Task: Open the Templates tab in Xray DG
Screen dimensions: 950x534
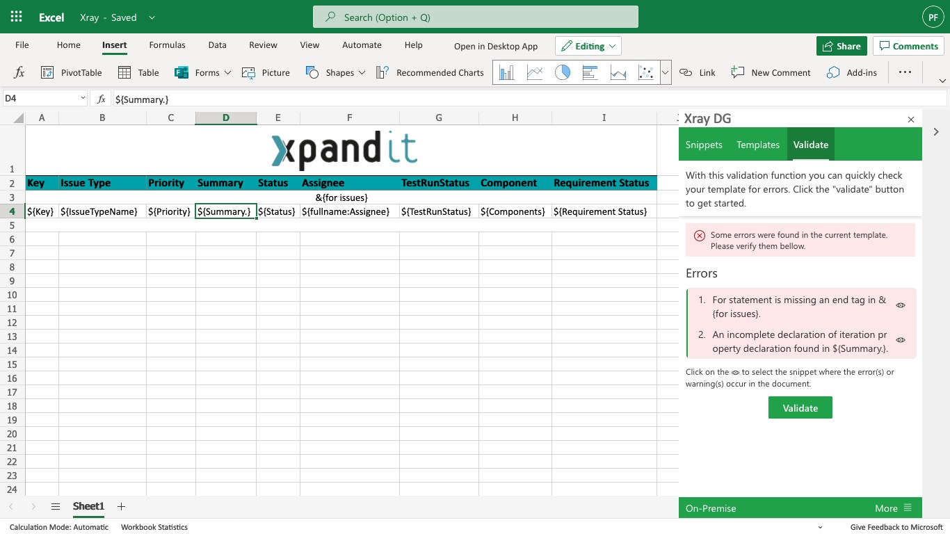Action: pyautogui.click(x=758, y=145)
